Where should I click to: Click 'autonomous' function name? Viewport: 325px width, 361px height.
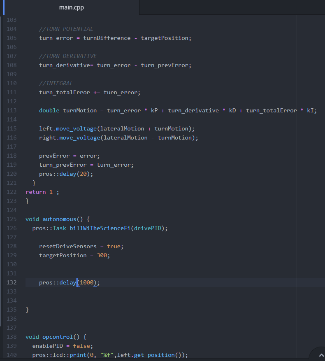(59, 219)
